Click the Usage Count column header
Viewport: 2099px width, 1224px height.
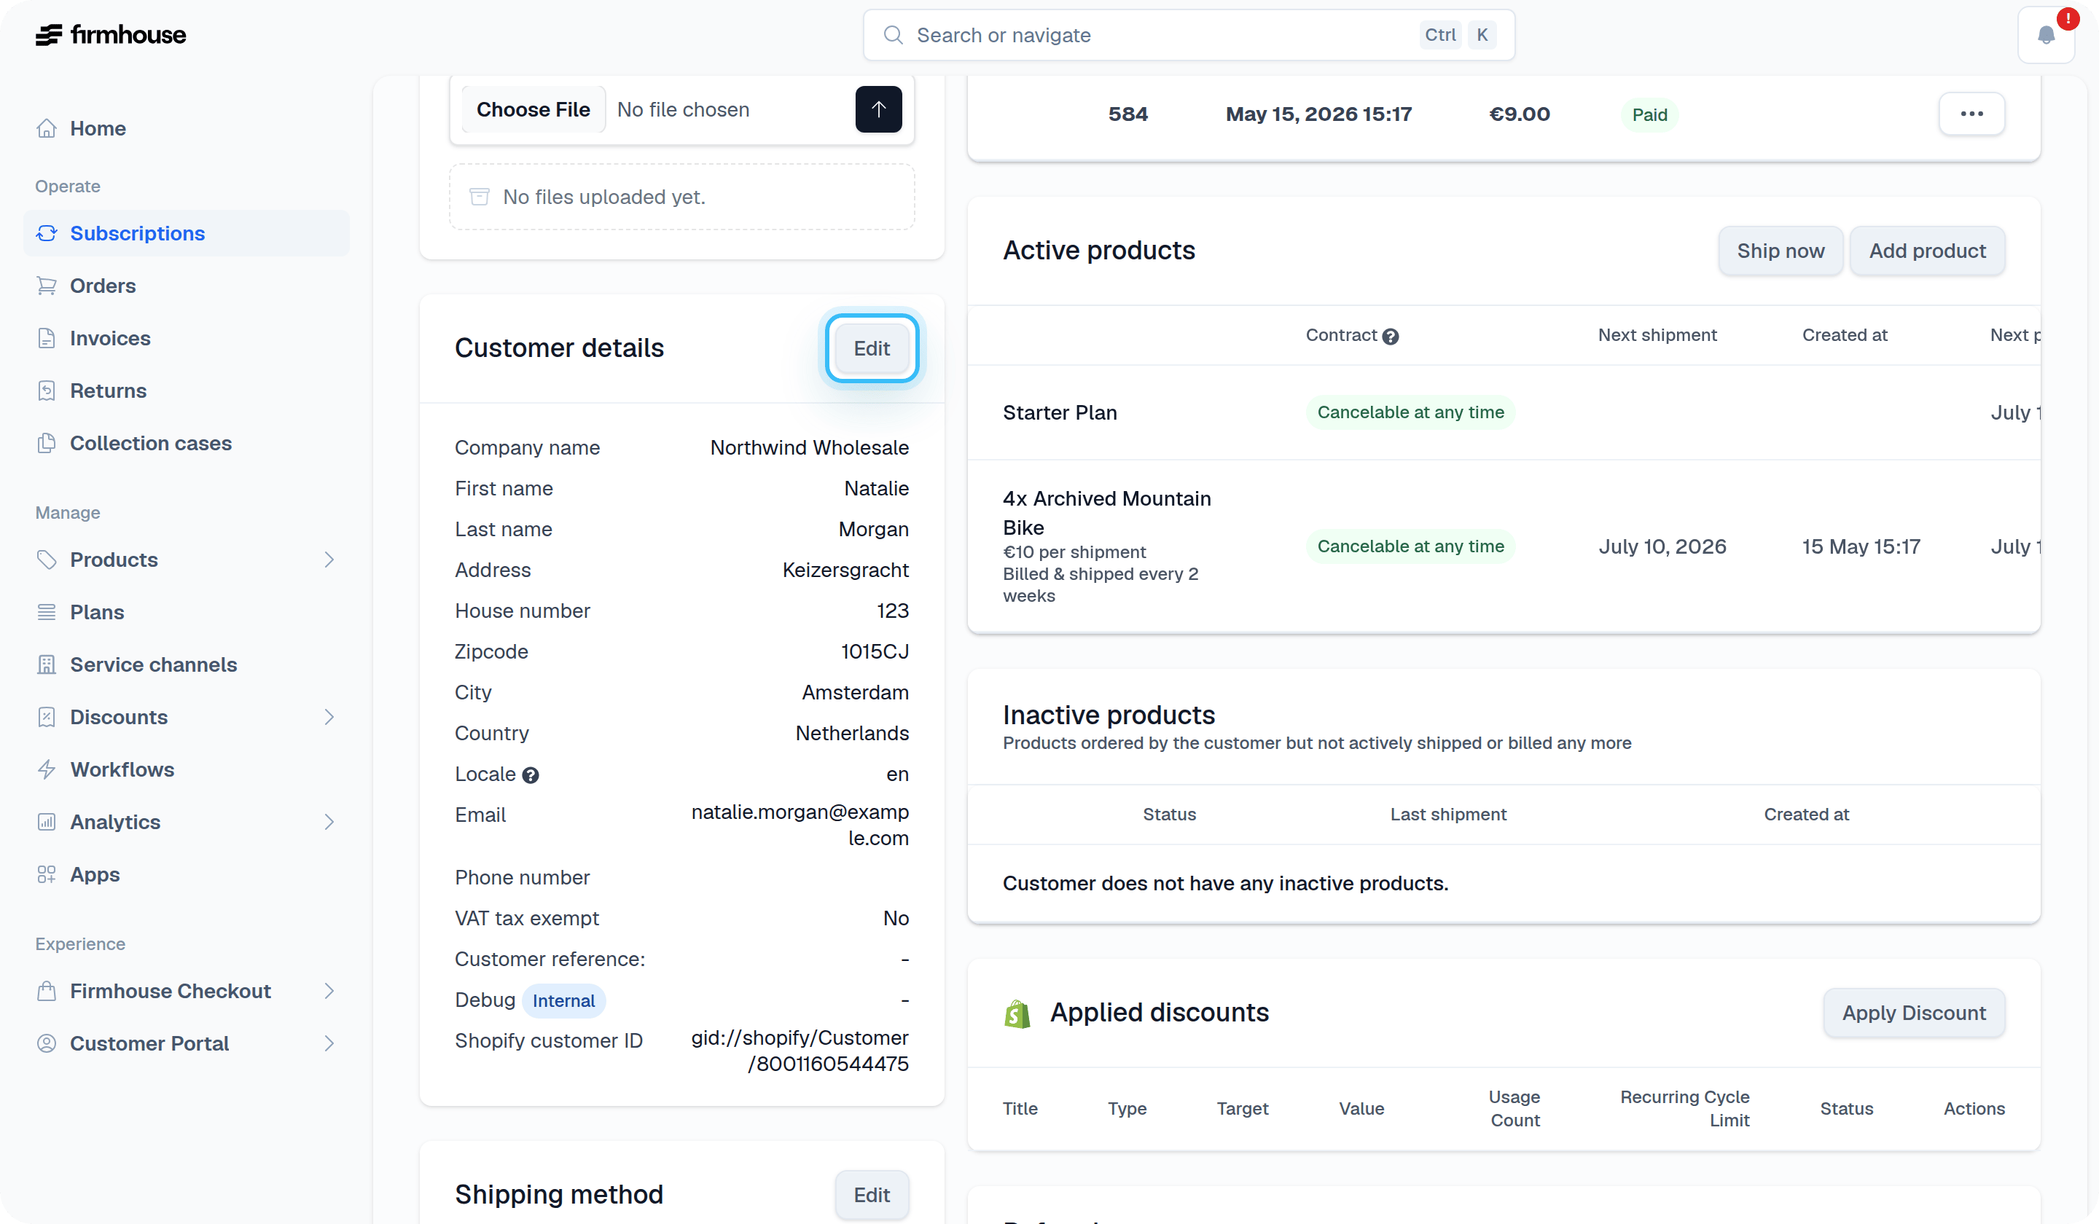[1514, 1108]
